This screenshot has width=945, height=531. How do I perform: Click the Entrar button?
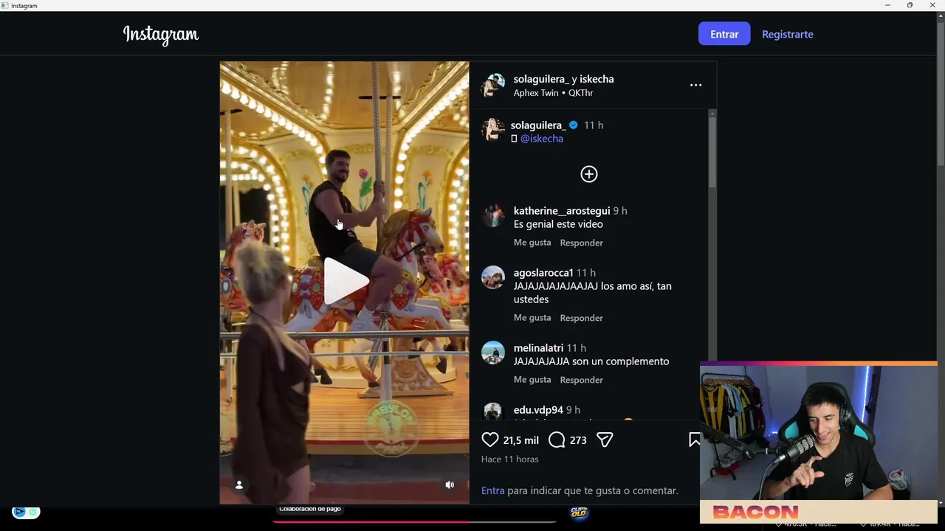(724, 34)
